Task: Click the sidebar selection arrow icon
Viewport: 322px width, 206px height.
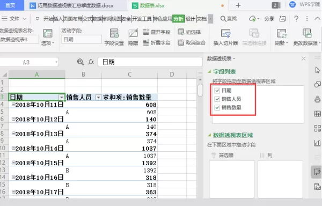Action: (x=318, y=70)
